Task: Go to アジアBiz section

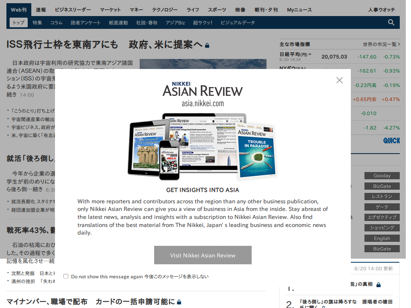Action: pyautogui.click(x=175, y=22)
